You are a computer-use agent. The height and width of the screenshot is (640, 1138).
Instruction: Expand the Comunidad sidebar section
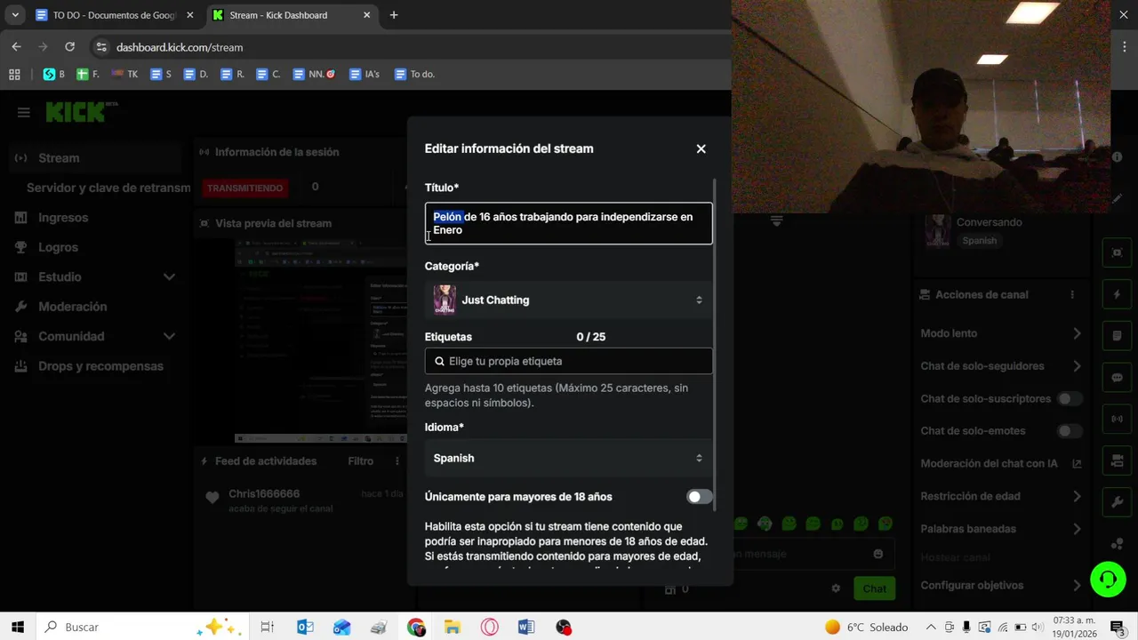pyautogui.click(x=96, y=337)
